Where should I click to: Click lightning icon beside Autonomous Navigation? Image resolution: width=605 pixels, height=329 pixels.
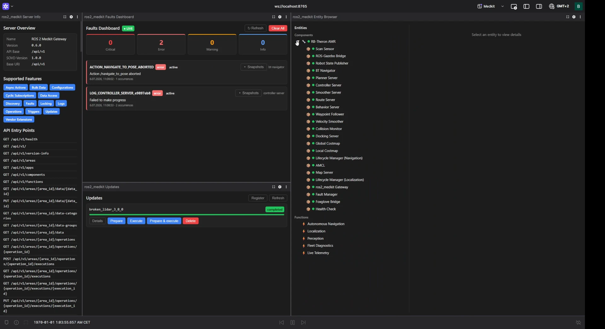tap(304, 224)
